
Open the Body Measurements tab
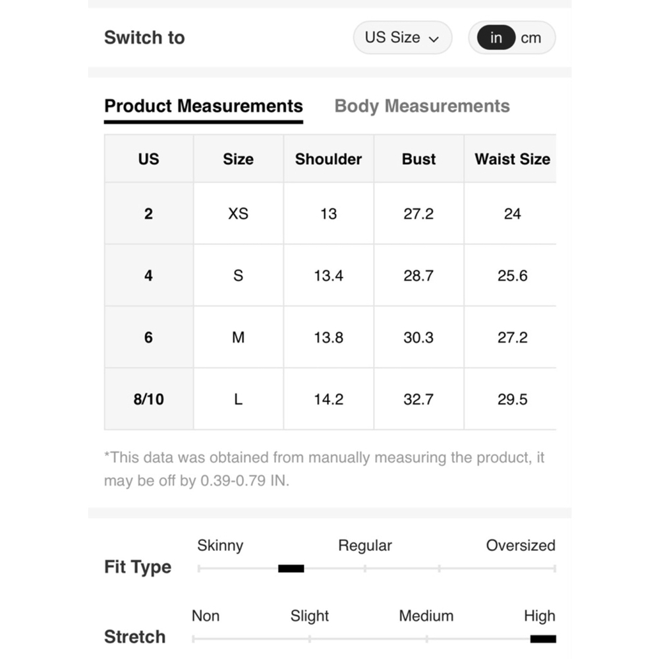click(x=422, y=106)
